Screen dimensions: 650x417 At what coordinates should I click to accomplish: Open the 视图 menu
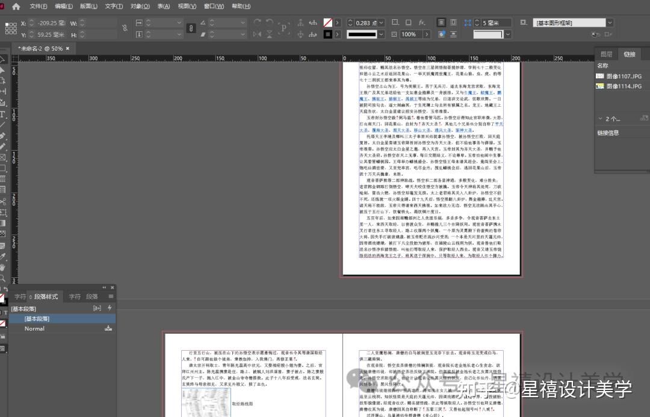click(x=187, y=6)
